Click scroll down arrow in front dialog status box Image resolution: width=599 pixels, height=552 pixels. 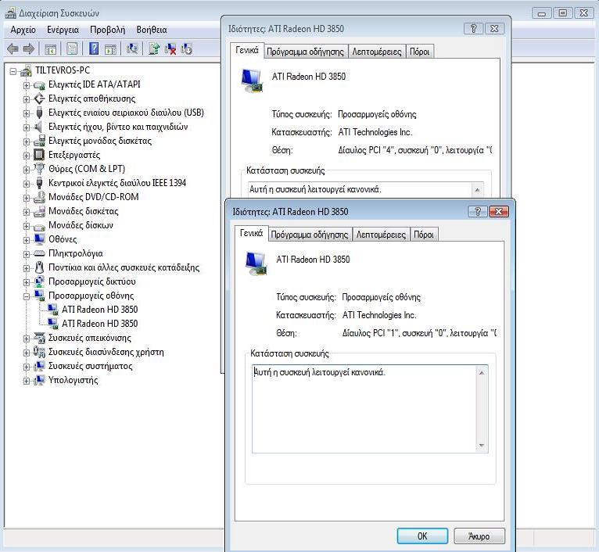pyautogui.click(x=482, y=446)
